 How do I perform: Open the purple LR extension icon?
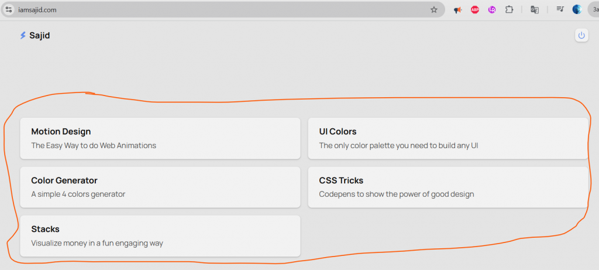click(492, 9)
